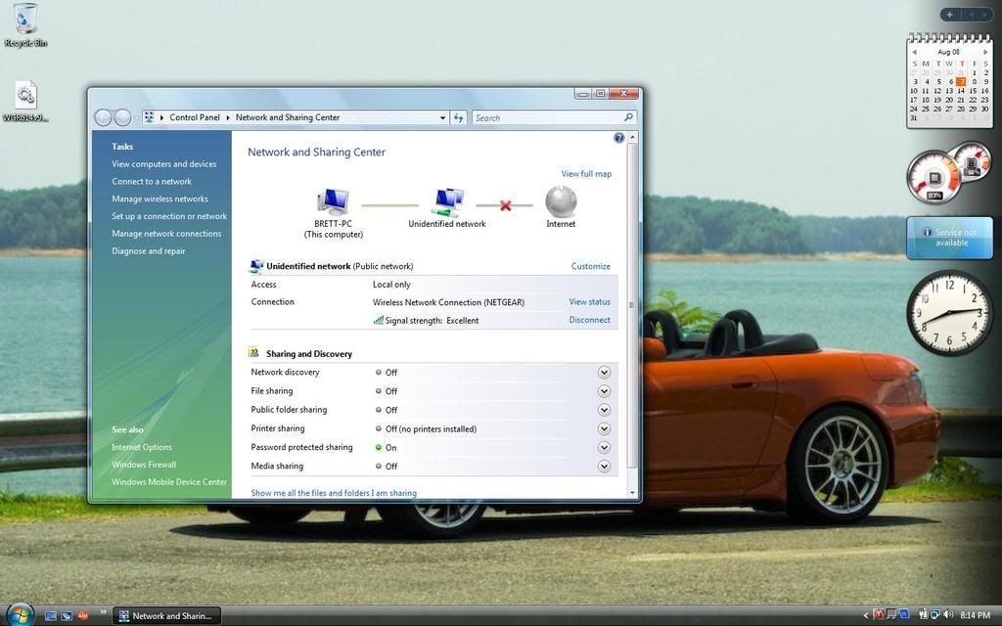Click the address bar refresh icon
1002x626 pixels.
(458, 117)
